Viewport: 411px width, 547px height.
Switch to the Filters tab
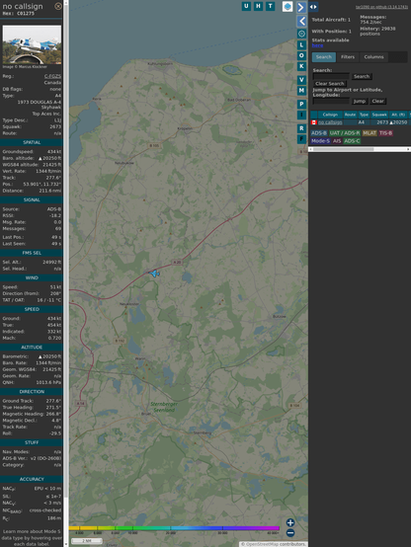coord(348,57)
